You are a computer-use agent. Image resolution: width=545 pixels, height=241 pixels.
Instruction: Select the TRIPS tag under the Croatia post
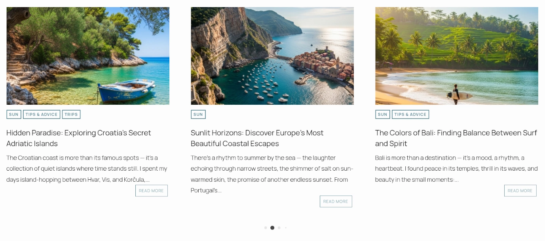click(x=71, y=115)
